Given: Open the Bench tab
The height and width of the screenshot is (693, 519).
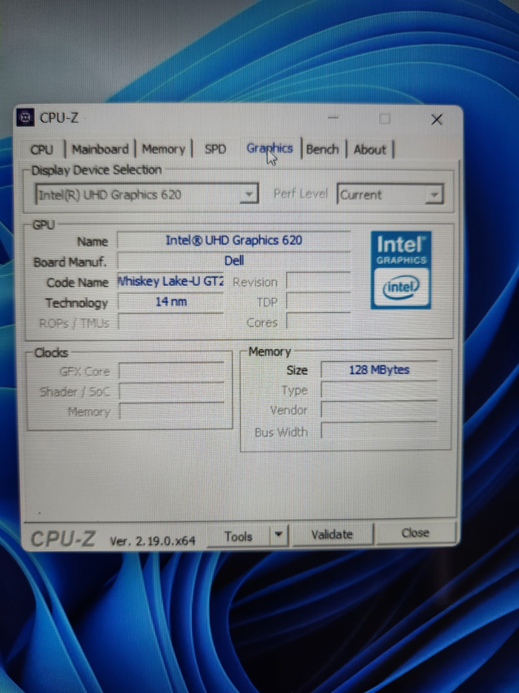Looking at the screenshot, I should 323,149.
